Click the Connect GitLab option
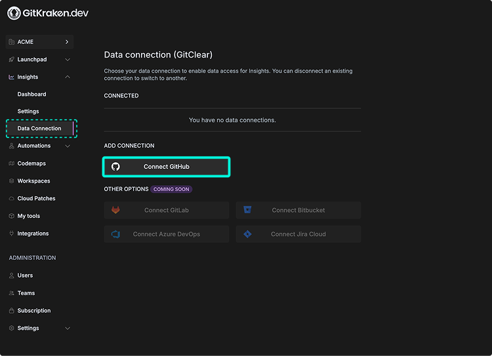 (167, 210)
